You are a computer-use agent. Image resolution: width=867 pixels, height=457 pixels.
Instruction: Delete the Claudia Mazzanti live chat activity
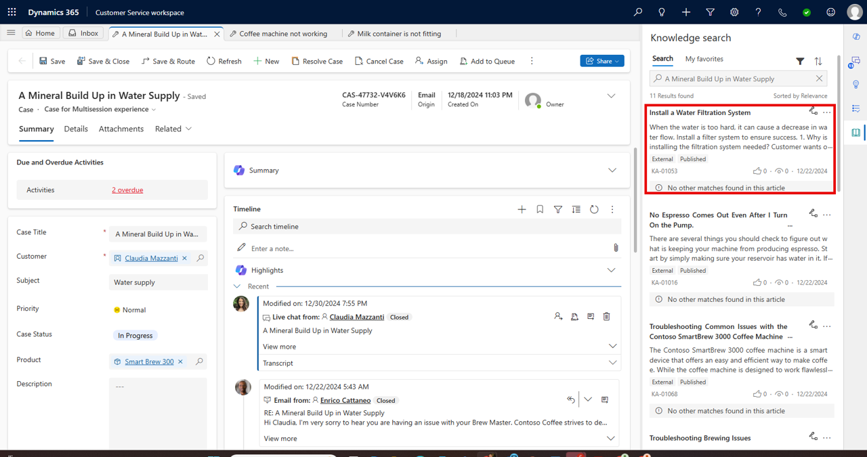(x=606, y=316)
